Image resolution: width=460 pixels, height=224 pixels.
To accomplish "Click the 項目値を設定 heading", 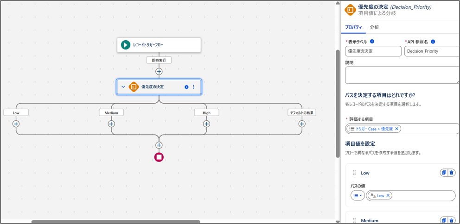I will tap(360, 144).
